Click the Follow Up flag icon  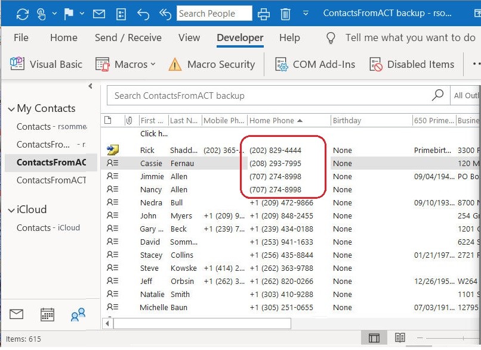(x=69, y=14)
